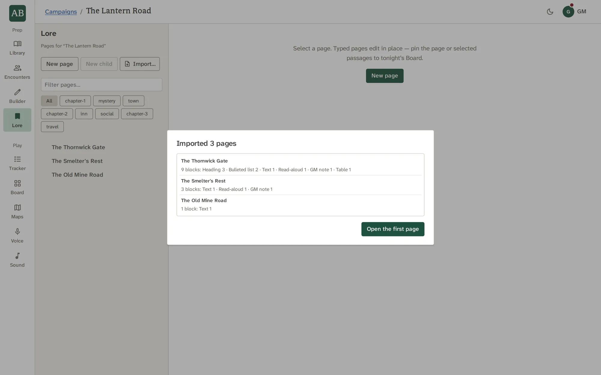Screen dimensions: 601x375
Task: Open the Library section
Action: tap(17, 48)
